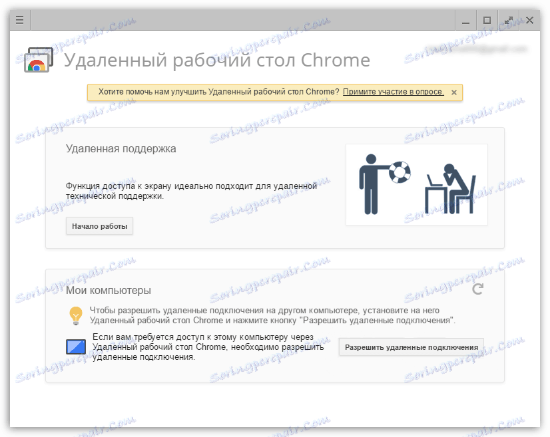Click survey text 'Хотите помочь нам улучшить'
Screen dimensions: 550x437
(152, 92)
